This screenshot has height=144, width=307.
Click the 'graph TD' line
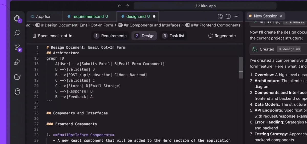(x=55, y=58)
